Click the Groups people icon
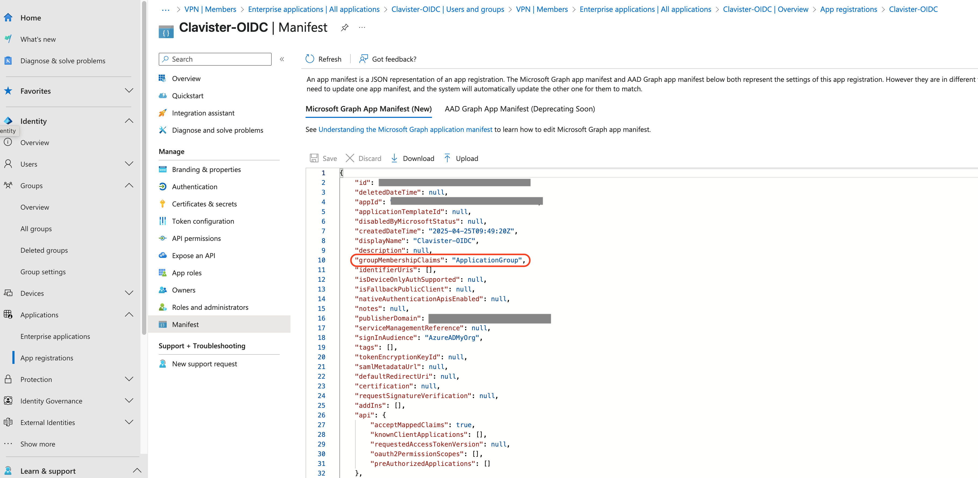Image resolution: width=978 pixels, height=478 pixels. [x=8, y=185]
